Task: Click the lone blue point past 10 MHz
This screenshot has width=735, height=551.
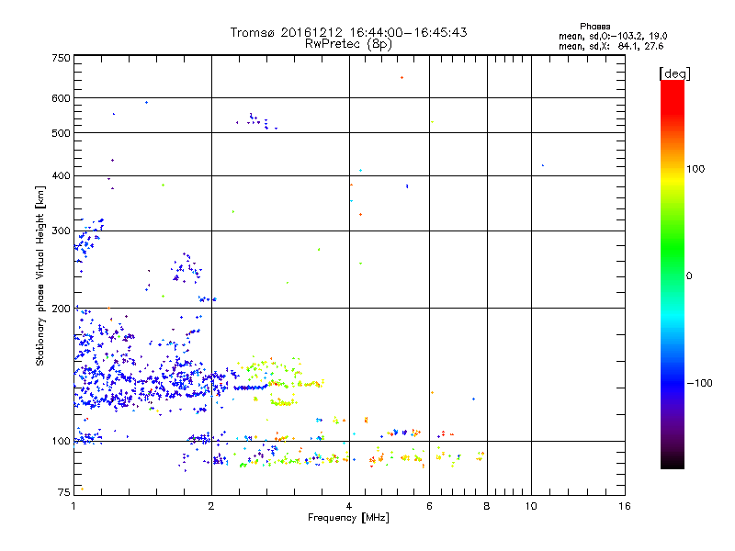Action: coord(543,165)
